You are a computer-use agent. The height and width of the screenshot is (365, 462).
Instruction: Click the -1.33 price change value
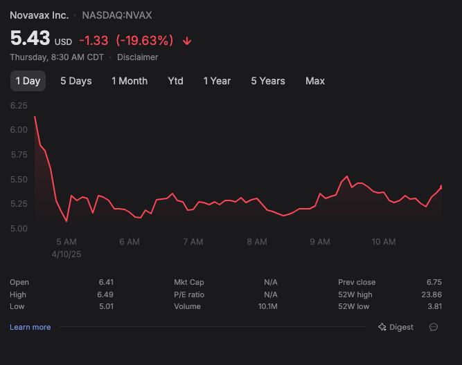[94, 41]
